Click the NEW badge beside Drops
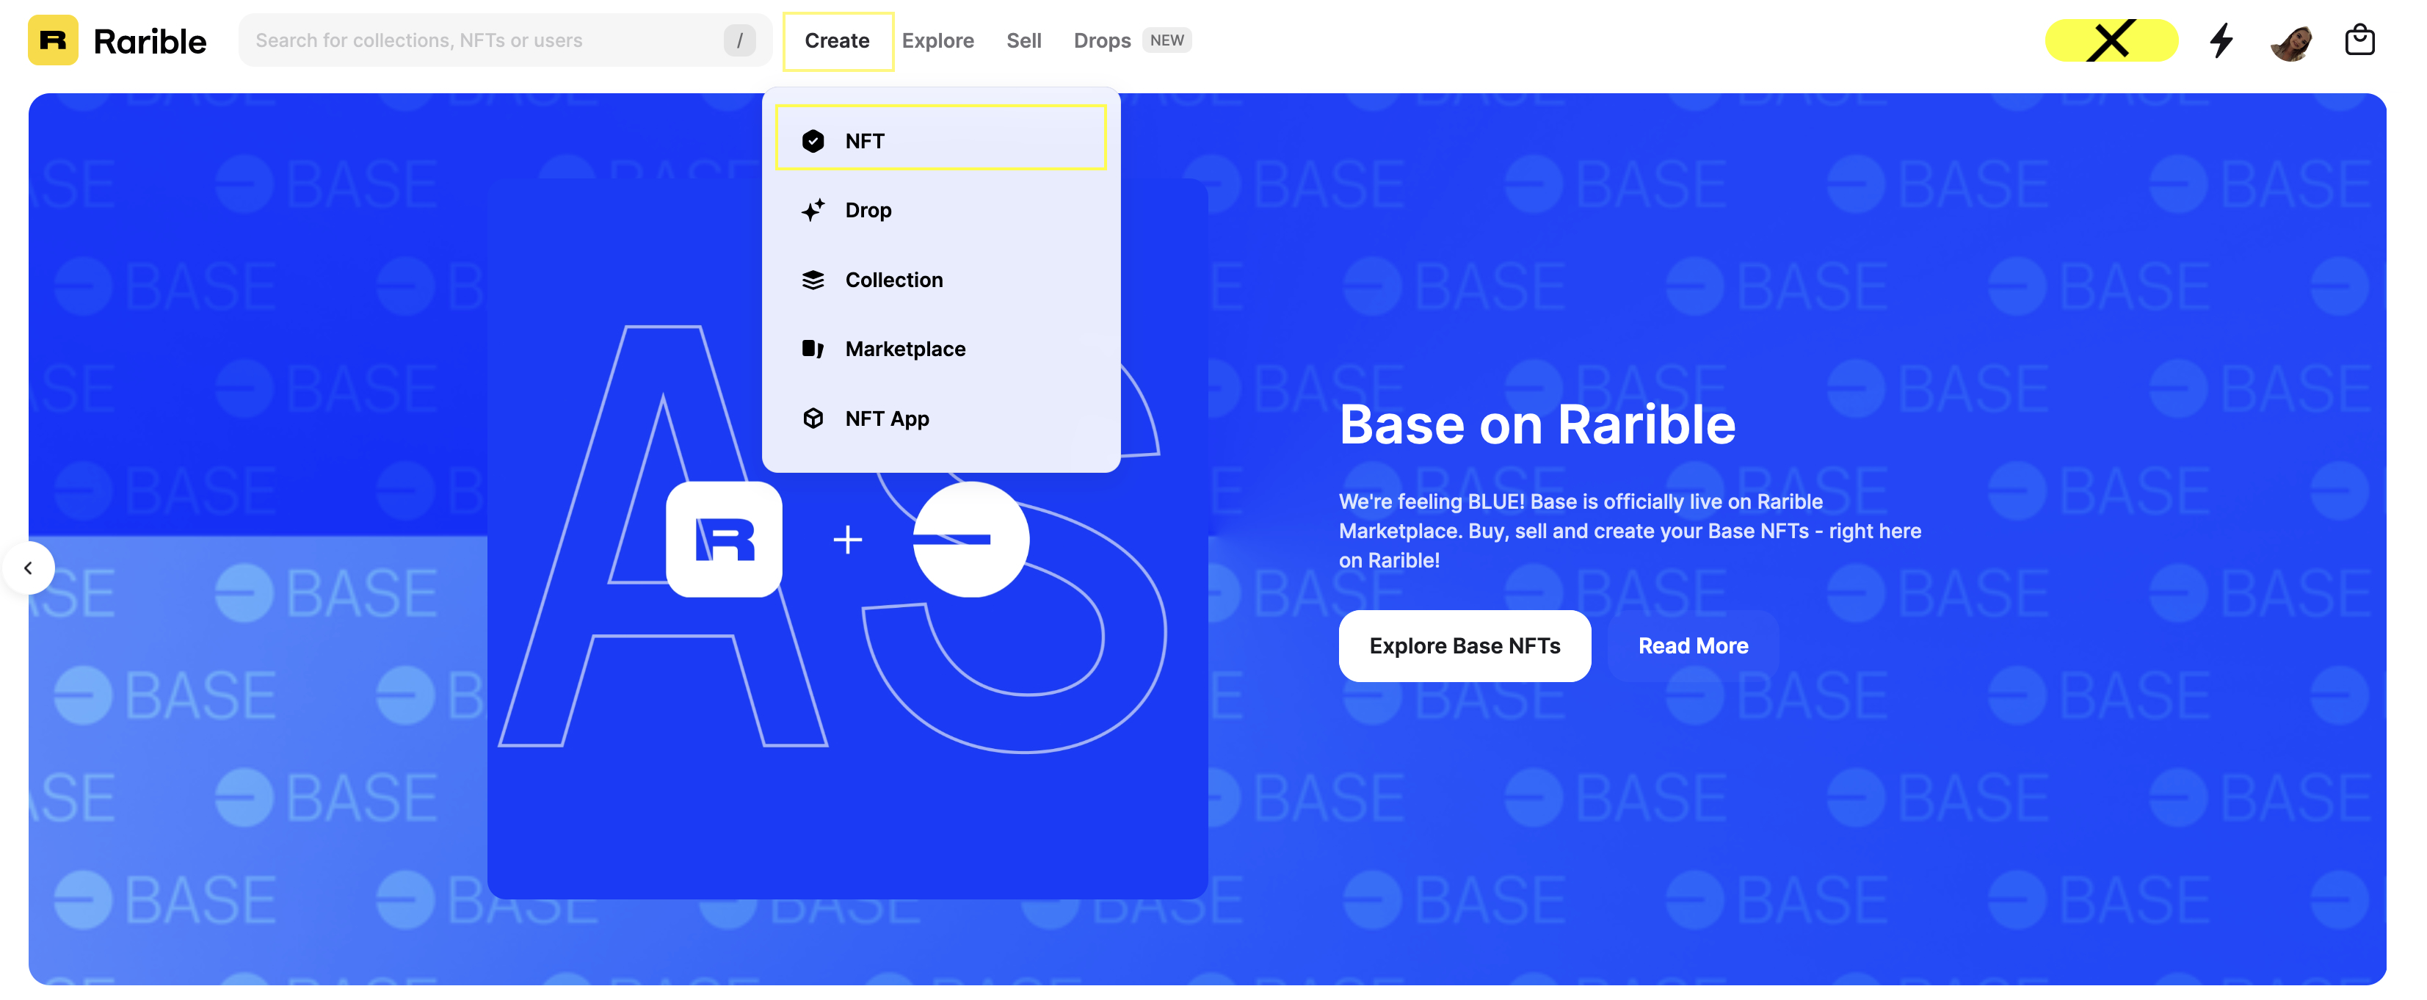The width and height of the screenshot is (2427, 1000). pyautogui.click(x=1167, y=40)
